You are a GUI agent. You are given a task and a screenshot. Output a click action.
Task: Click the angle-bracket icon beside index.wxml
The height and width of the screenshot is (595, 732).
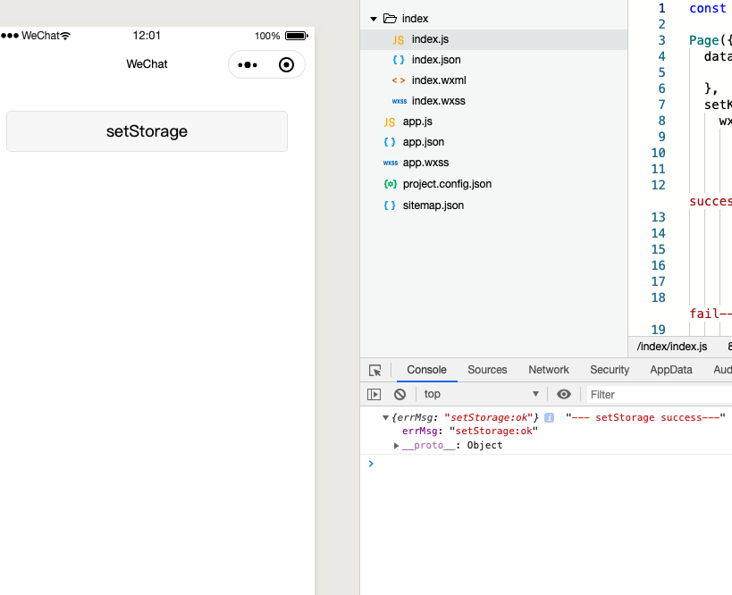pos(399,80)
